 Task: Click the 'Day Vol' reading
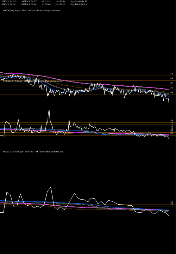[79, 4]
